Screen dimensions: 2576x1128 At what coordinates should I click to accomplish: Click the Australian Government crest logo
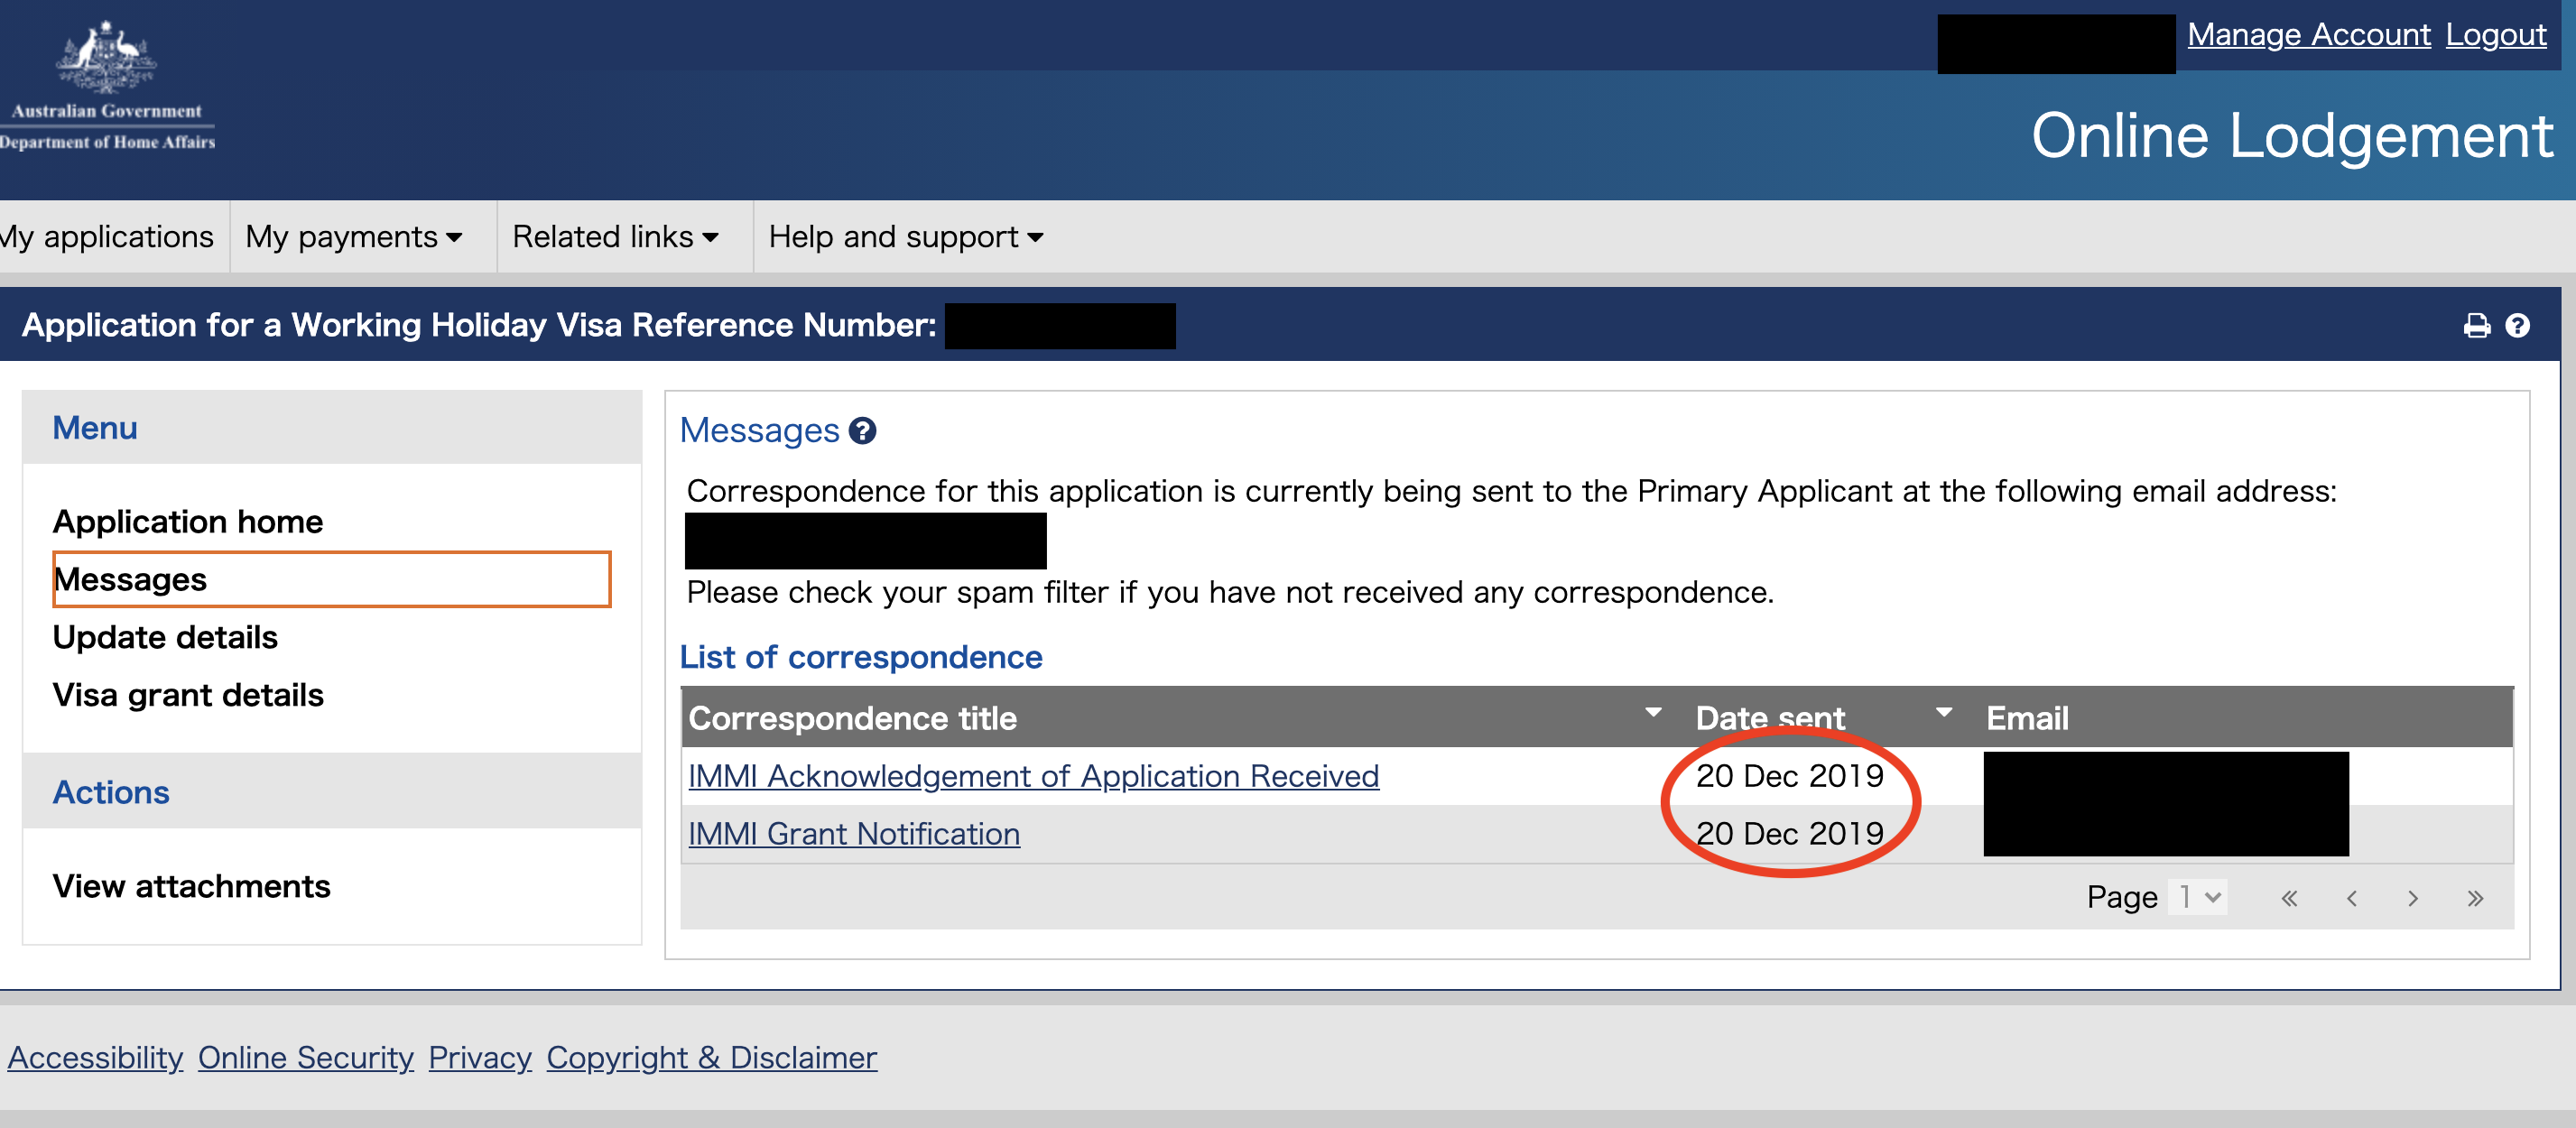tap(106, 58)
